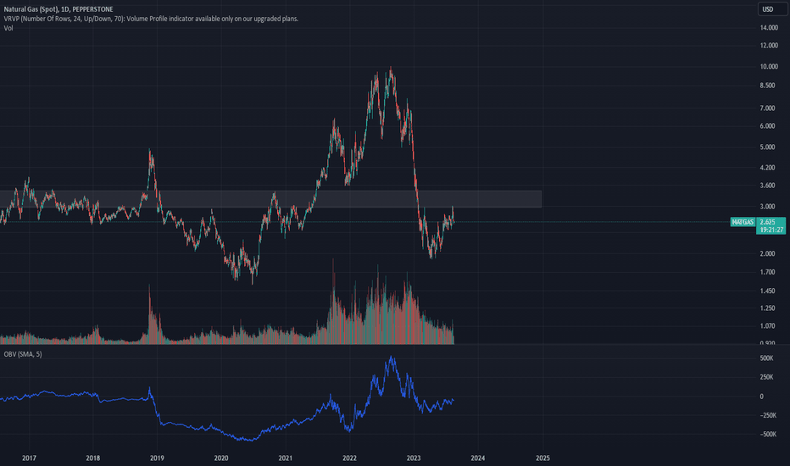
Task: Click the 2.625 current price label
Action: (767, 222)
